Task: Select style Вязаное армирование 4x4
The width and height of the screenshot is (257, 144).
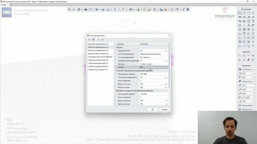Action: click(x=100, y=50)
